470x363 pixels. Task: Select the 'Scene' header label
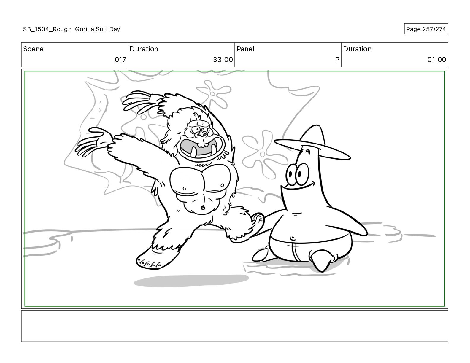pos(33,49)
